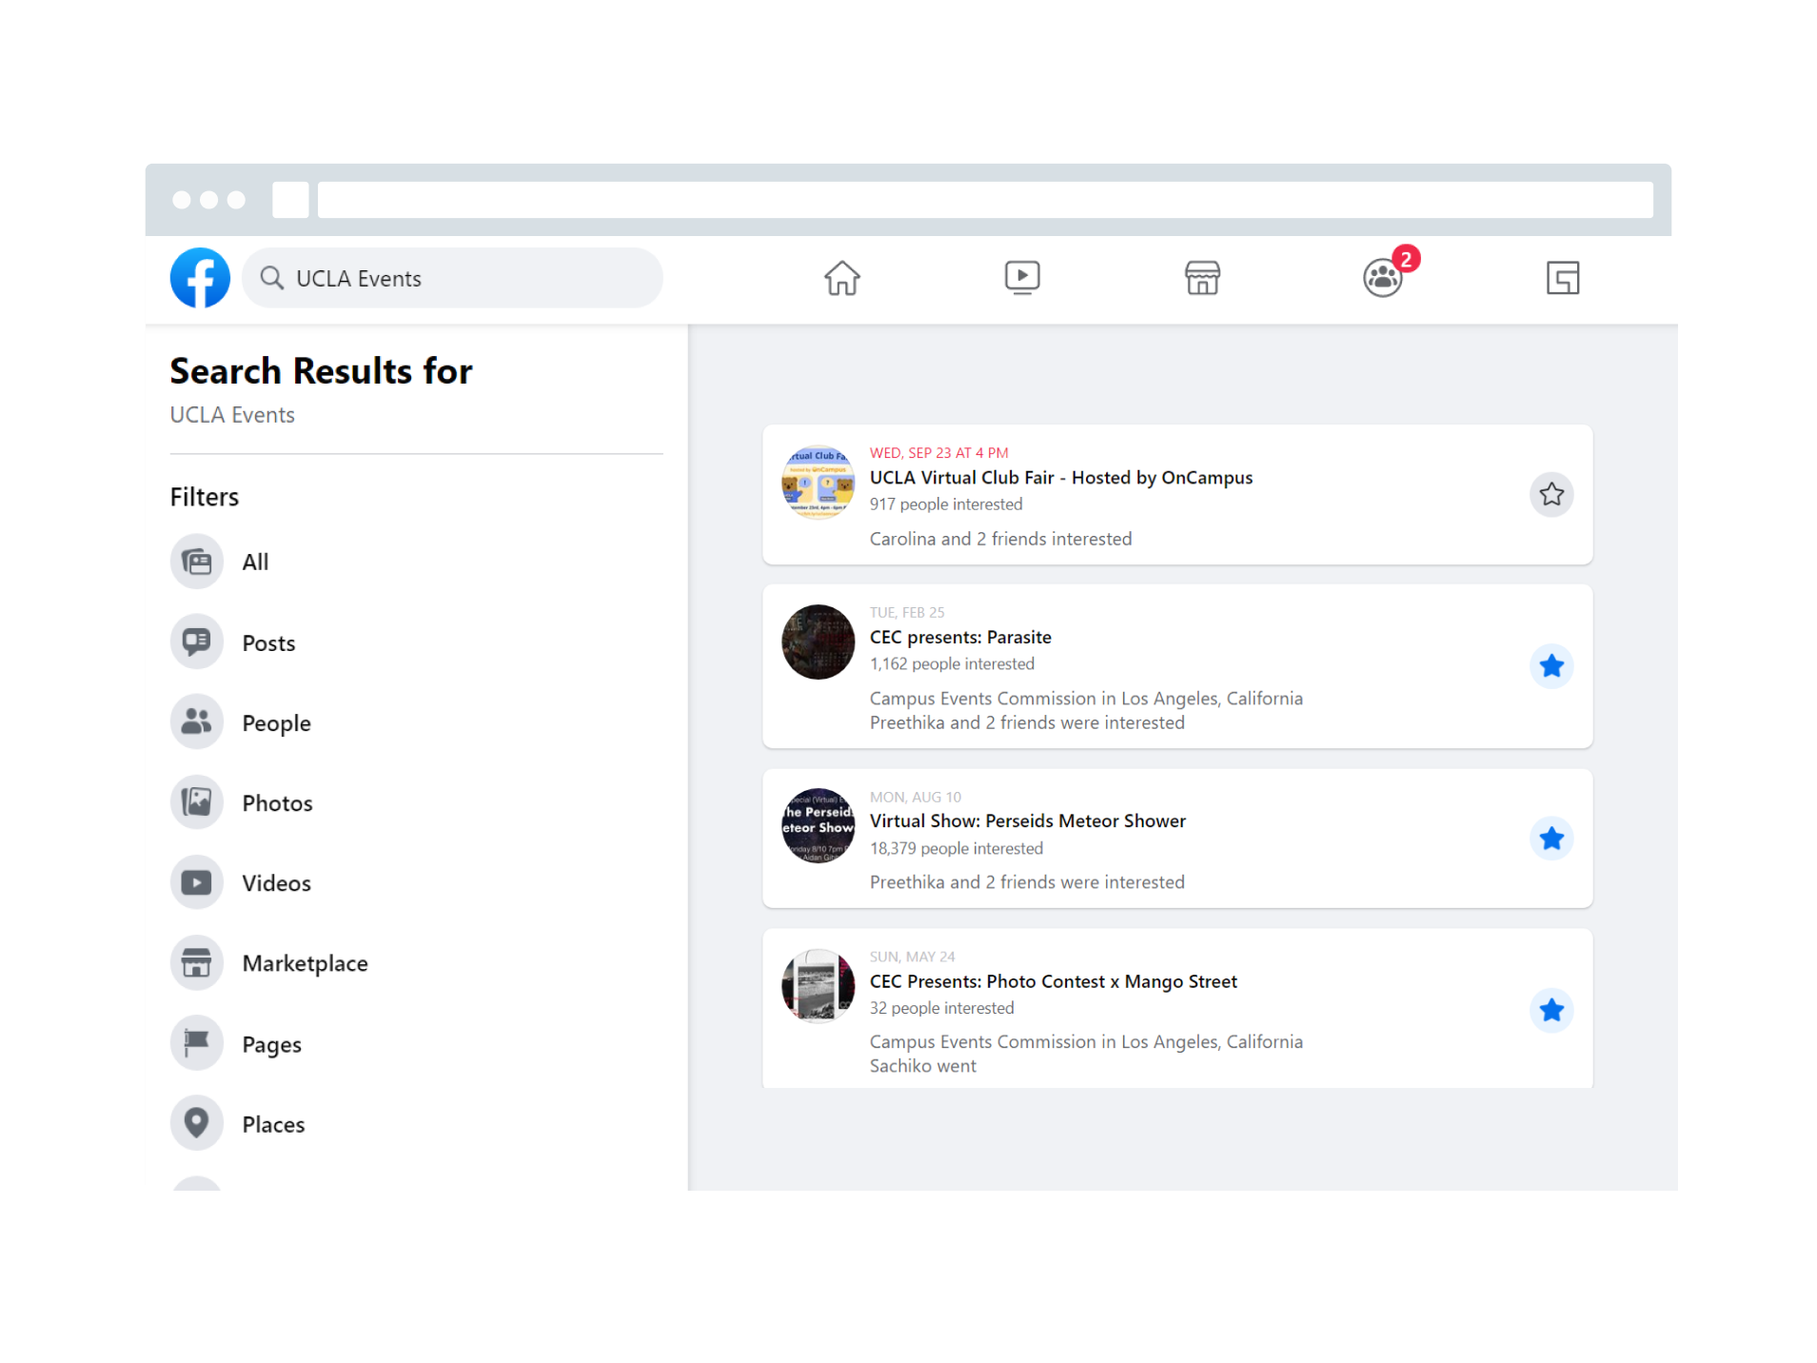1817x1363 pixels.
Task: Click the search magnifier icon
Action: (x=272, y=278)
